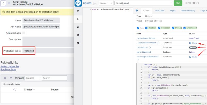This screenshot has height=105, width=207.
Task: Toggle the undefined filter checkbox
Action: click(184, 28)
